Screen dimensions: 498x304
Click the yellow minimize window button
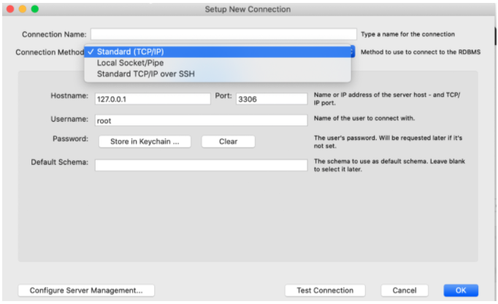(22, 9)
